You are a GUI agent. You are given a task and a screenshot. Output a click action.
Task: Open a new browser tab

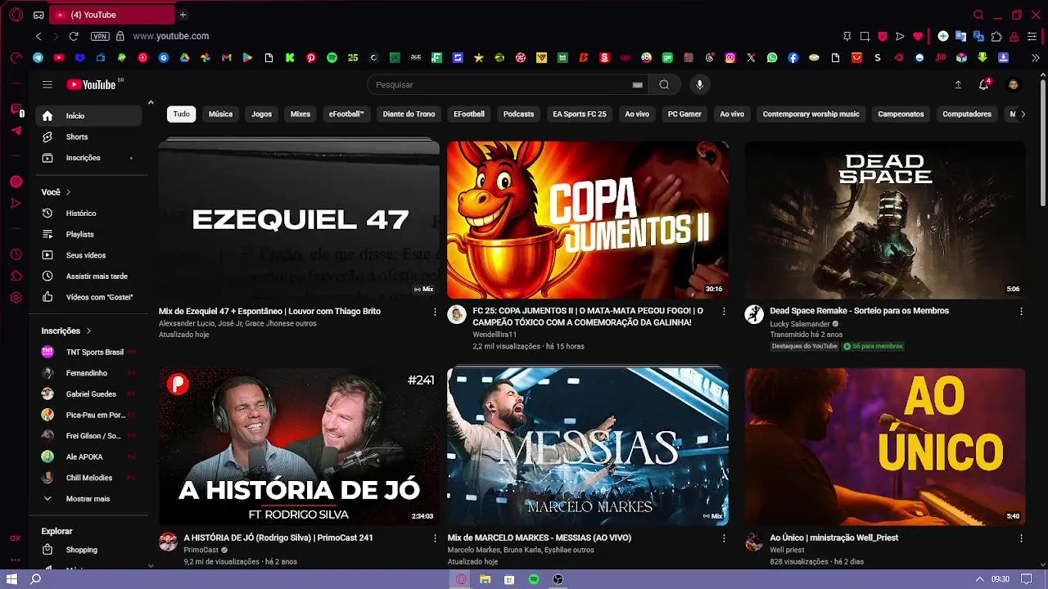[183, 15]
